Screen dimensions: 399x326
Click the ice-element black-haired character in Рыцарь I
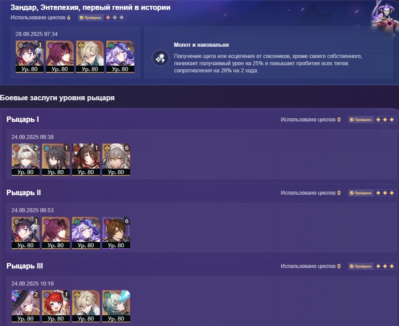(x=56, y=160)
